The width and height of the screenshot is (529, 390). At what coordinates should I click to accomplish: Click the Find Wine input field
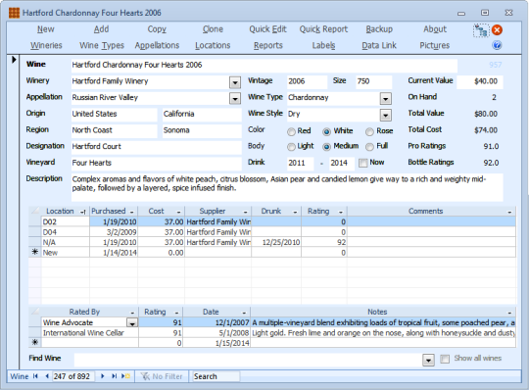(x=247, y=360)
